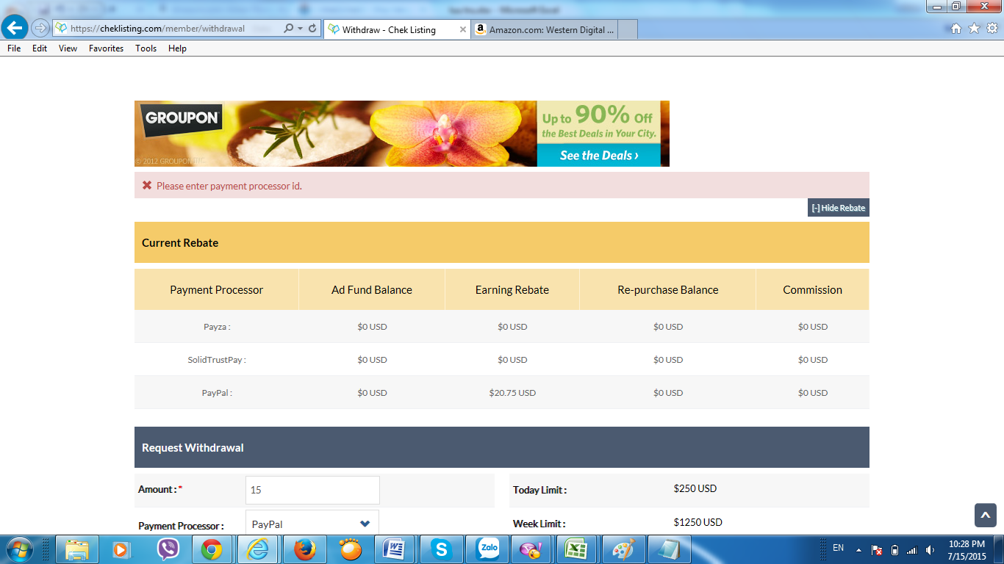This screenshot has width=1004, height=564.
Task: Click the Internet Explorer taskbar icon
Action: click(257, 549)
